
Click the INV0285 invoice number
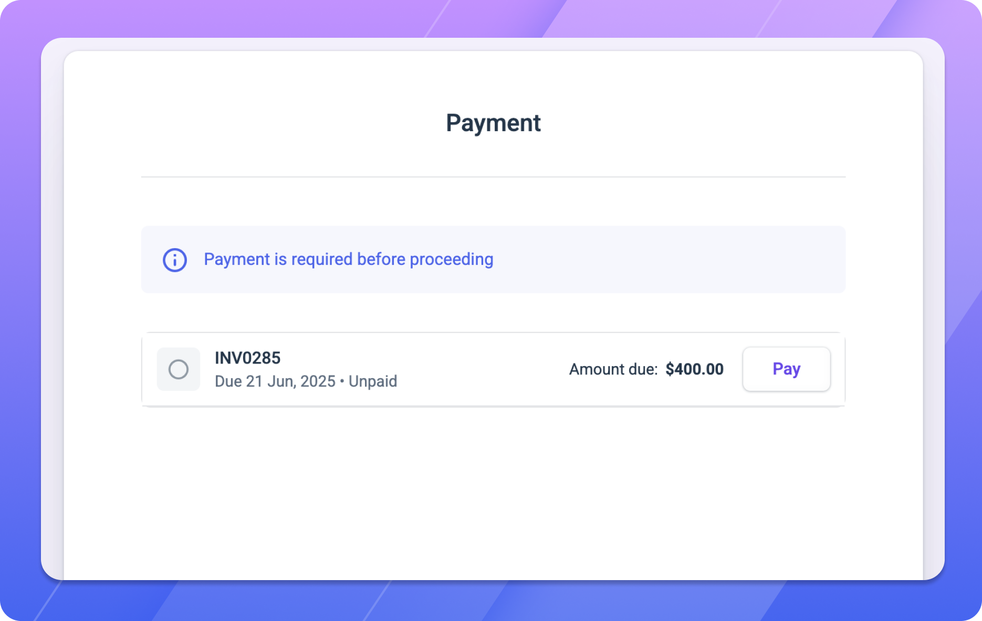[x=248, y=358]
